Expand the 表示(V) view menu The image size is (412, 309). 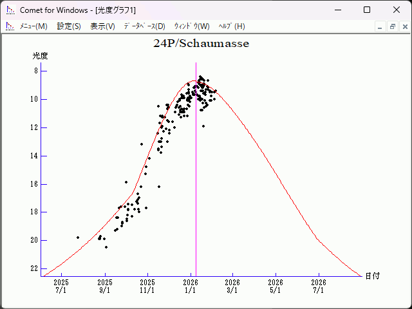pyautogui.click(x=102, y=26)
